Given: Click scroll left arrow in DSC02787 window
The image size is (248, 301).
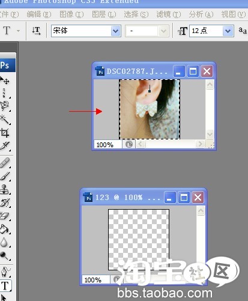Looking at the screenshot, I should click(x=141, y=144).
